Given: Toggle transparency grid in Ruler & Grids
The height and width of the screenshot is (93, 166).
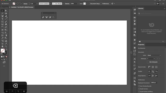Looking at the screenshot, I should tap(156, 67).
